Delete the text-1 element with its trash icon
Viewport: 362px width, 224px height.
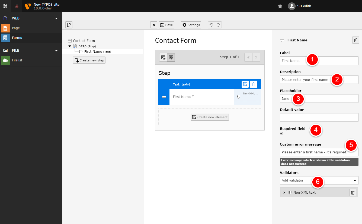pyautogui.click(x=253, y=84)
